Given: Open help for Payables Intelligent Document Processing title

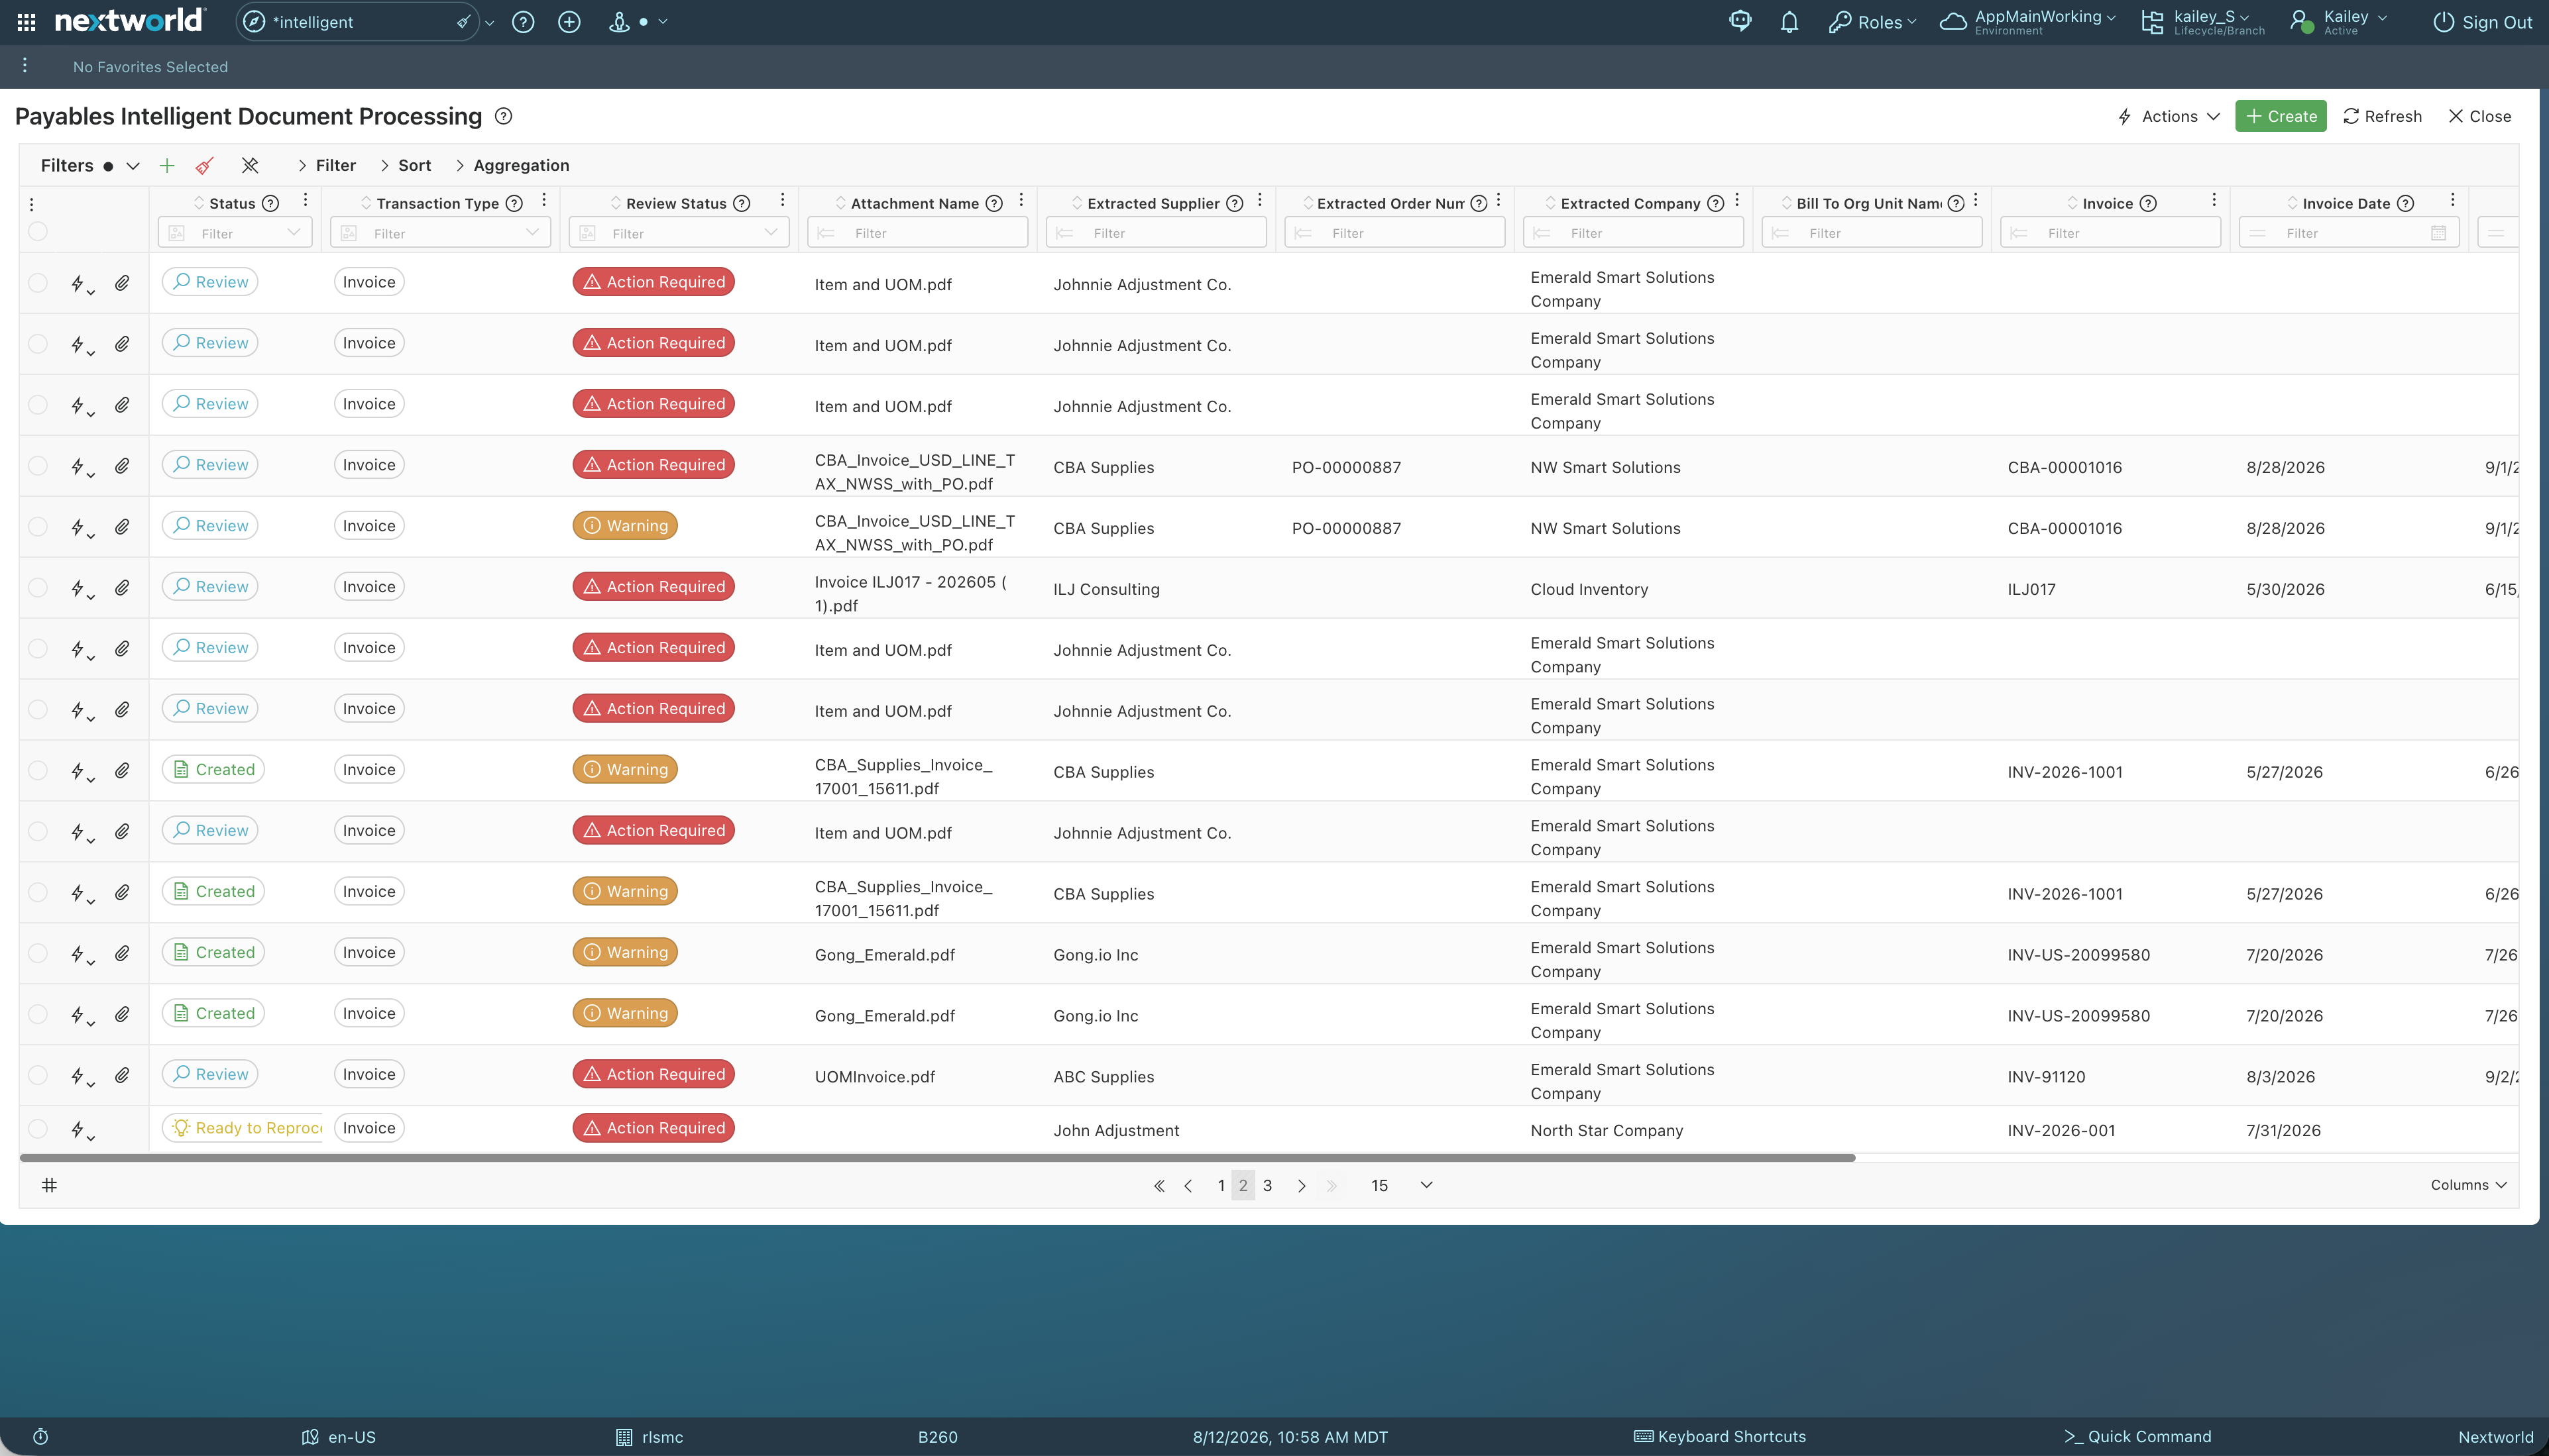Looking at the screenshot, I should [x=504, y=116].
